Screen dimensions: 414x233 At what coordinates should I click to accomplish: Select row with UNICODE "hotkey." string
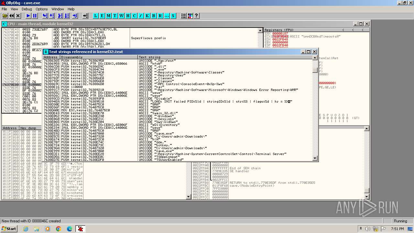[x=178, y=145]
